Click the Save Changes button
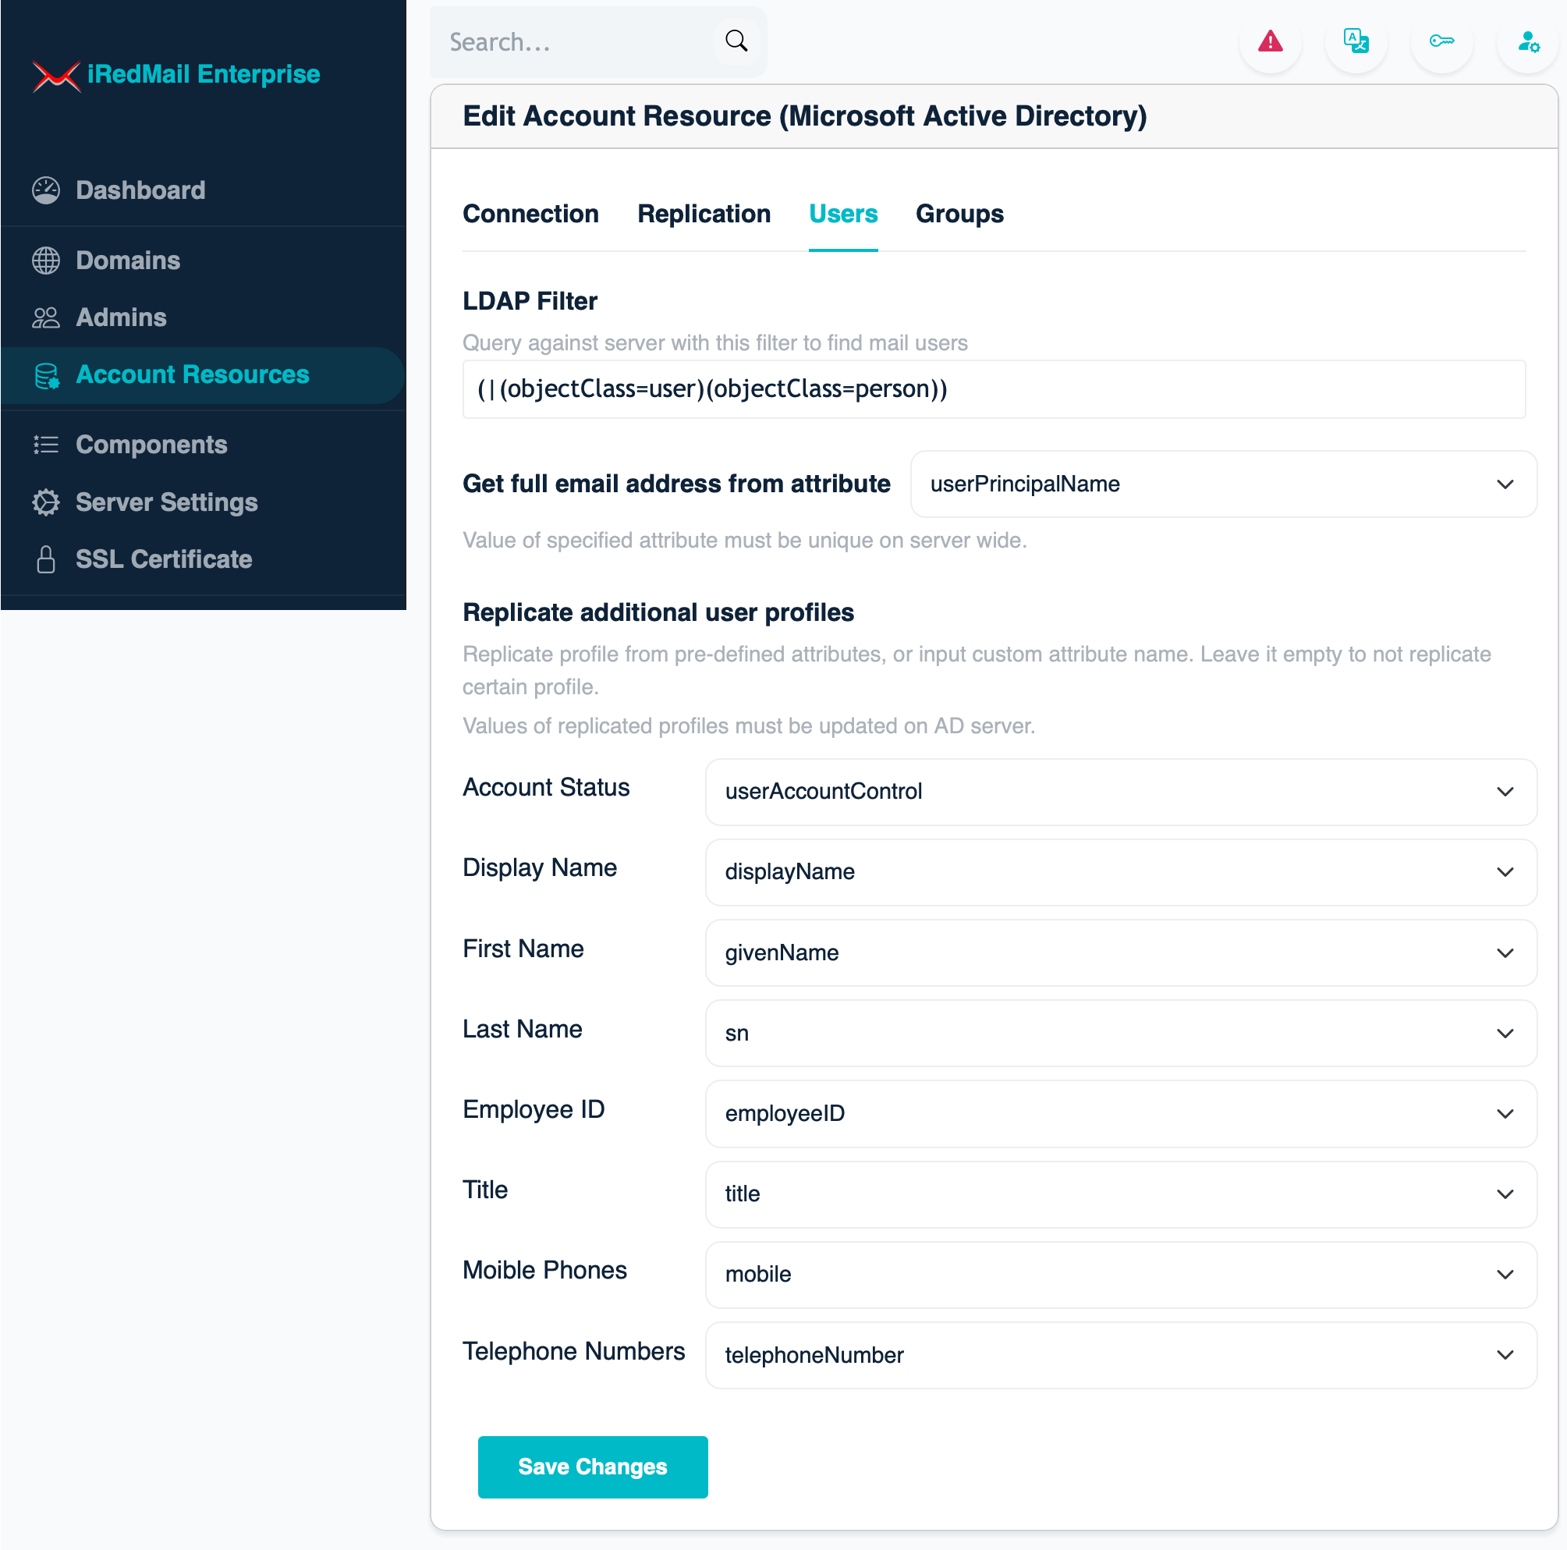The image size is (1567, 1550). tap(592, 1467)
